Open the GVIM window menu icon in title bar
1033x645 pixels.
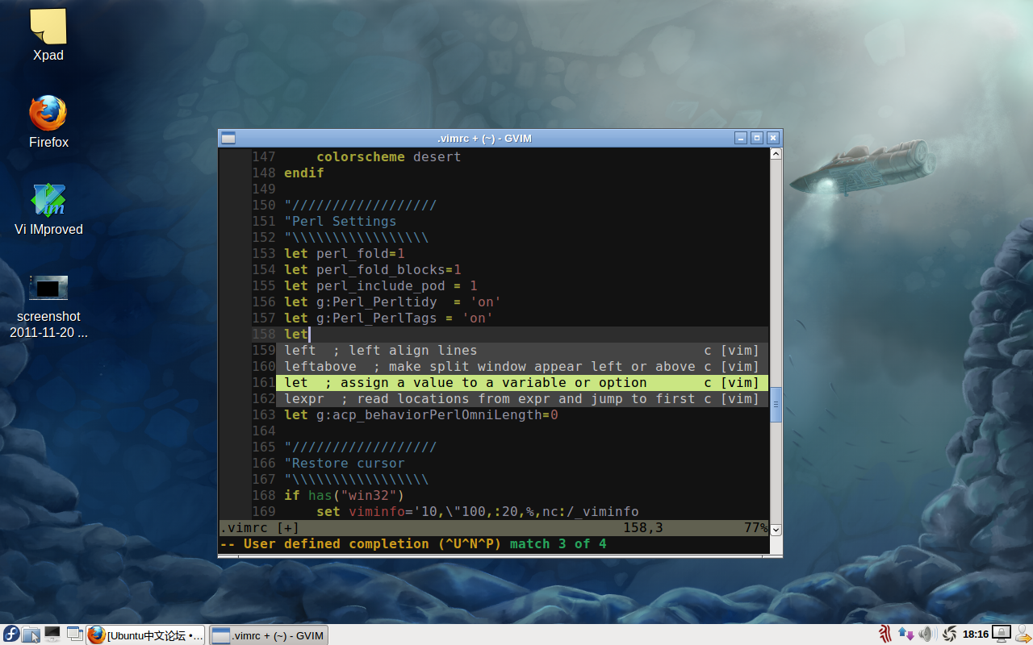tap(228, 138)
